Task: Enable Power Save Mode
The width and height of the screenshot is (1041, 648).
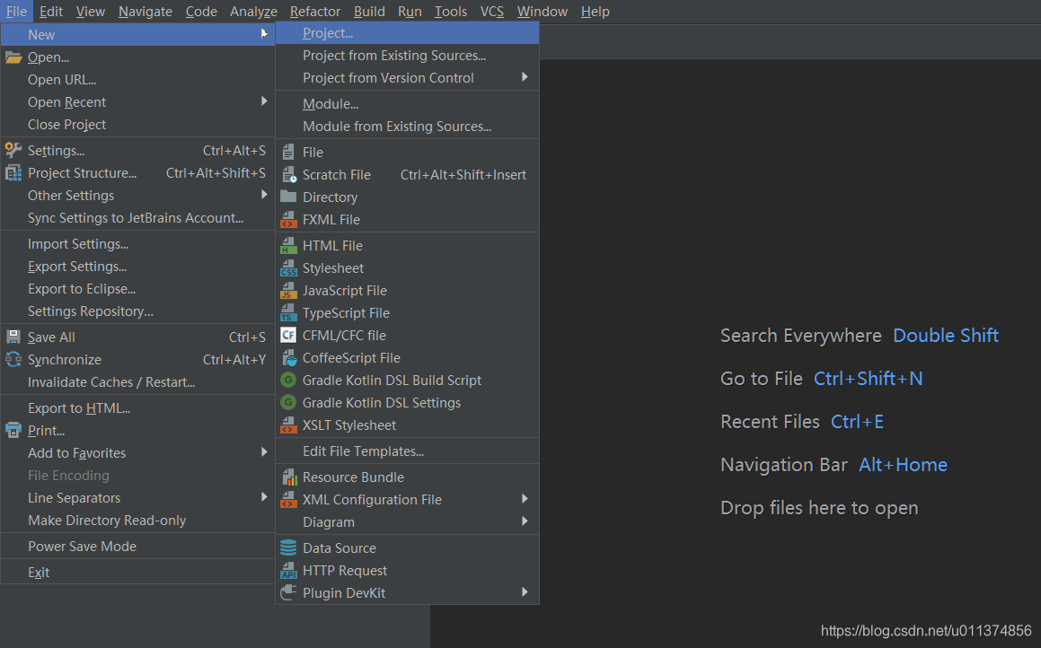Action: pos(82,546)
